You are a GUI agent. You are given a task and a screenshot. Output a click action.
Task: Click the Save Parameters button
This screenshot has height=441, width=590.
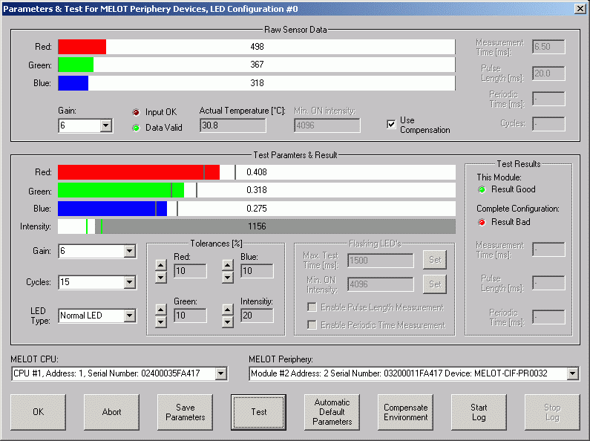185,412
